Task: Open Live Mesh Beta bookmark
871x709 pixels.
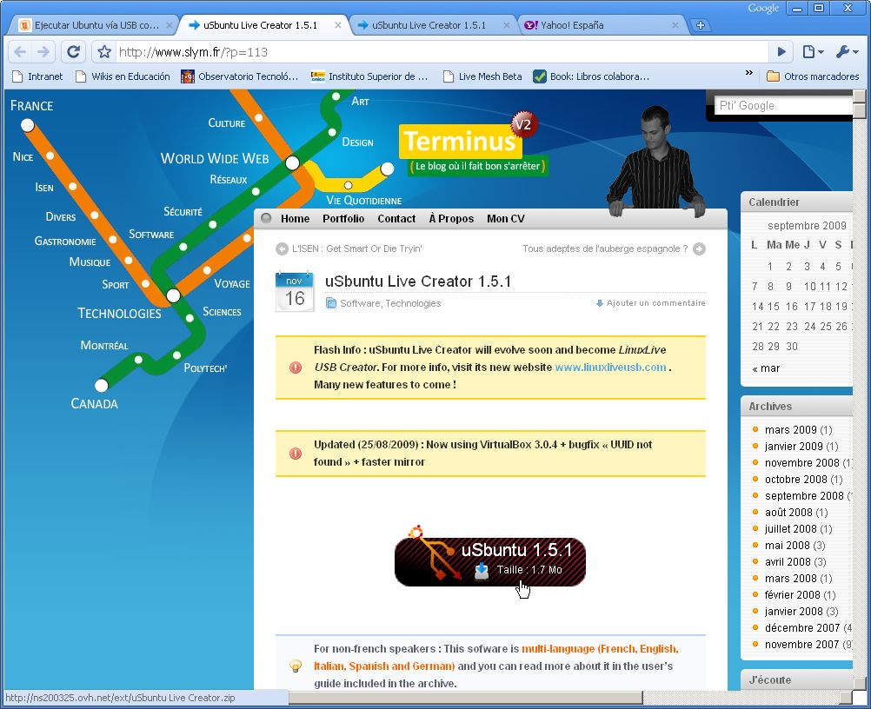Action: [x=482, y=76]
